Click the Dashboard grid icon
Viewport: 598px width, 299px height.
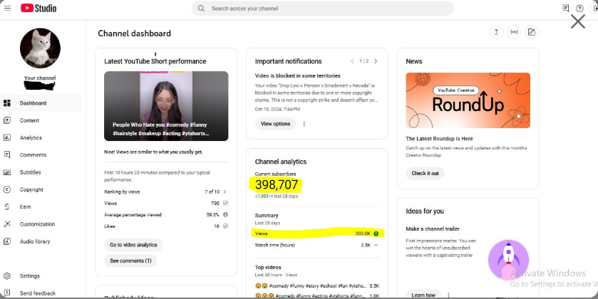tap(7, 103)
